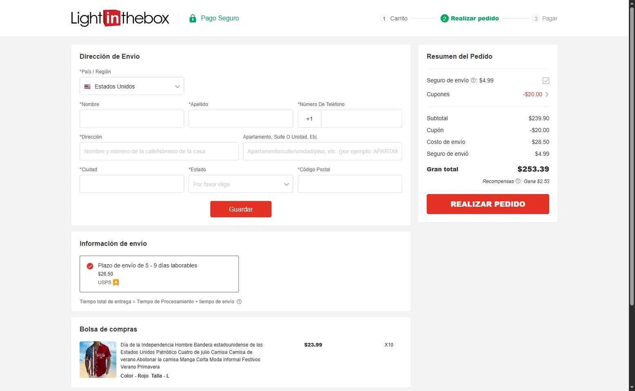Click the patriotic shirt product thumbnail

coord(98,360)
